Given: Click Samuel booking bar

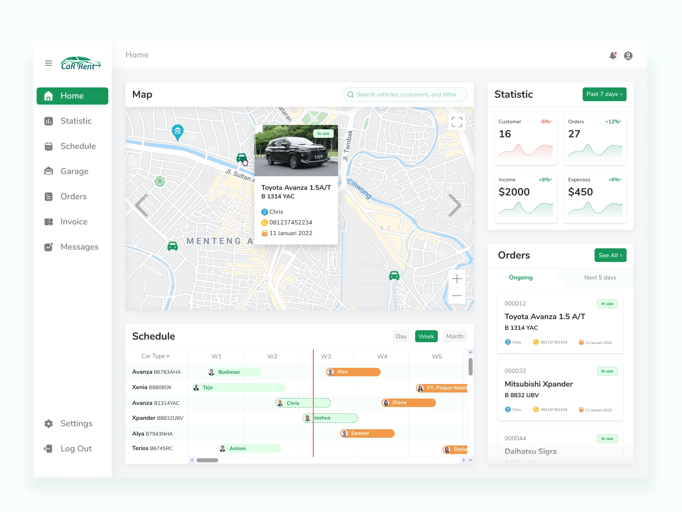Looking at the screenshot, I should pos(367,433).
